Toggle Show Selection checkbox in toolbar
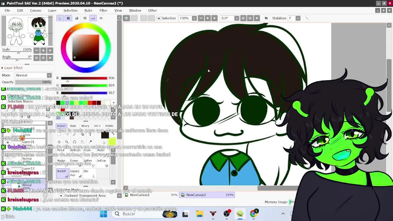Image resolution: width=393 pixels, height=221 pixels. 159,18
